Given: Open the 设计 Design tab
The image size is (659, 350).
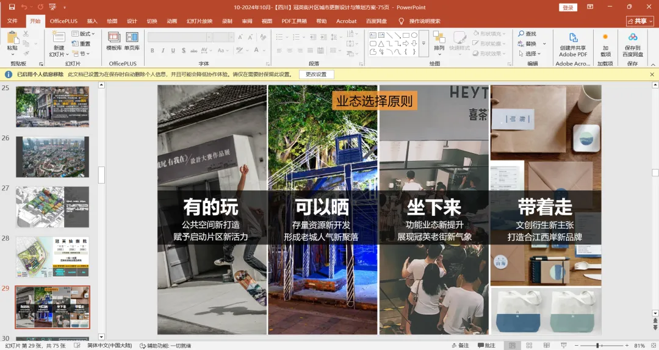Looking at the screenshot, I should click(132, 21).
